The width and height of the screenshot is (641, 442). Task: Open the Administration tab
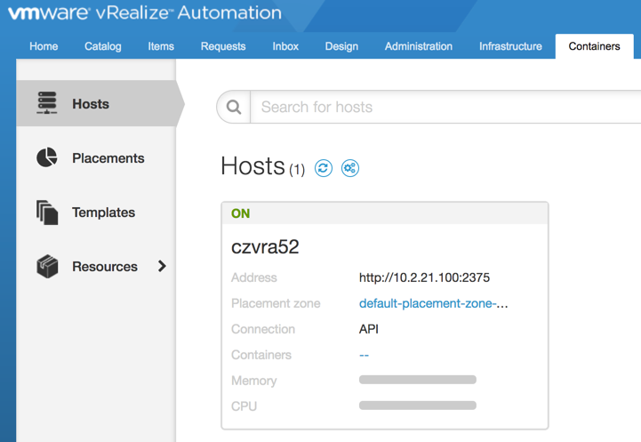pos(418,46)
